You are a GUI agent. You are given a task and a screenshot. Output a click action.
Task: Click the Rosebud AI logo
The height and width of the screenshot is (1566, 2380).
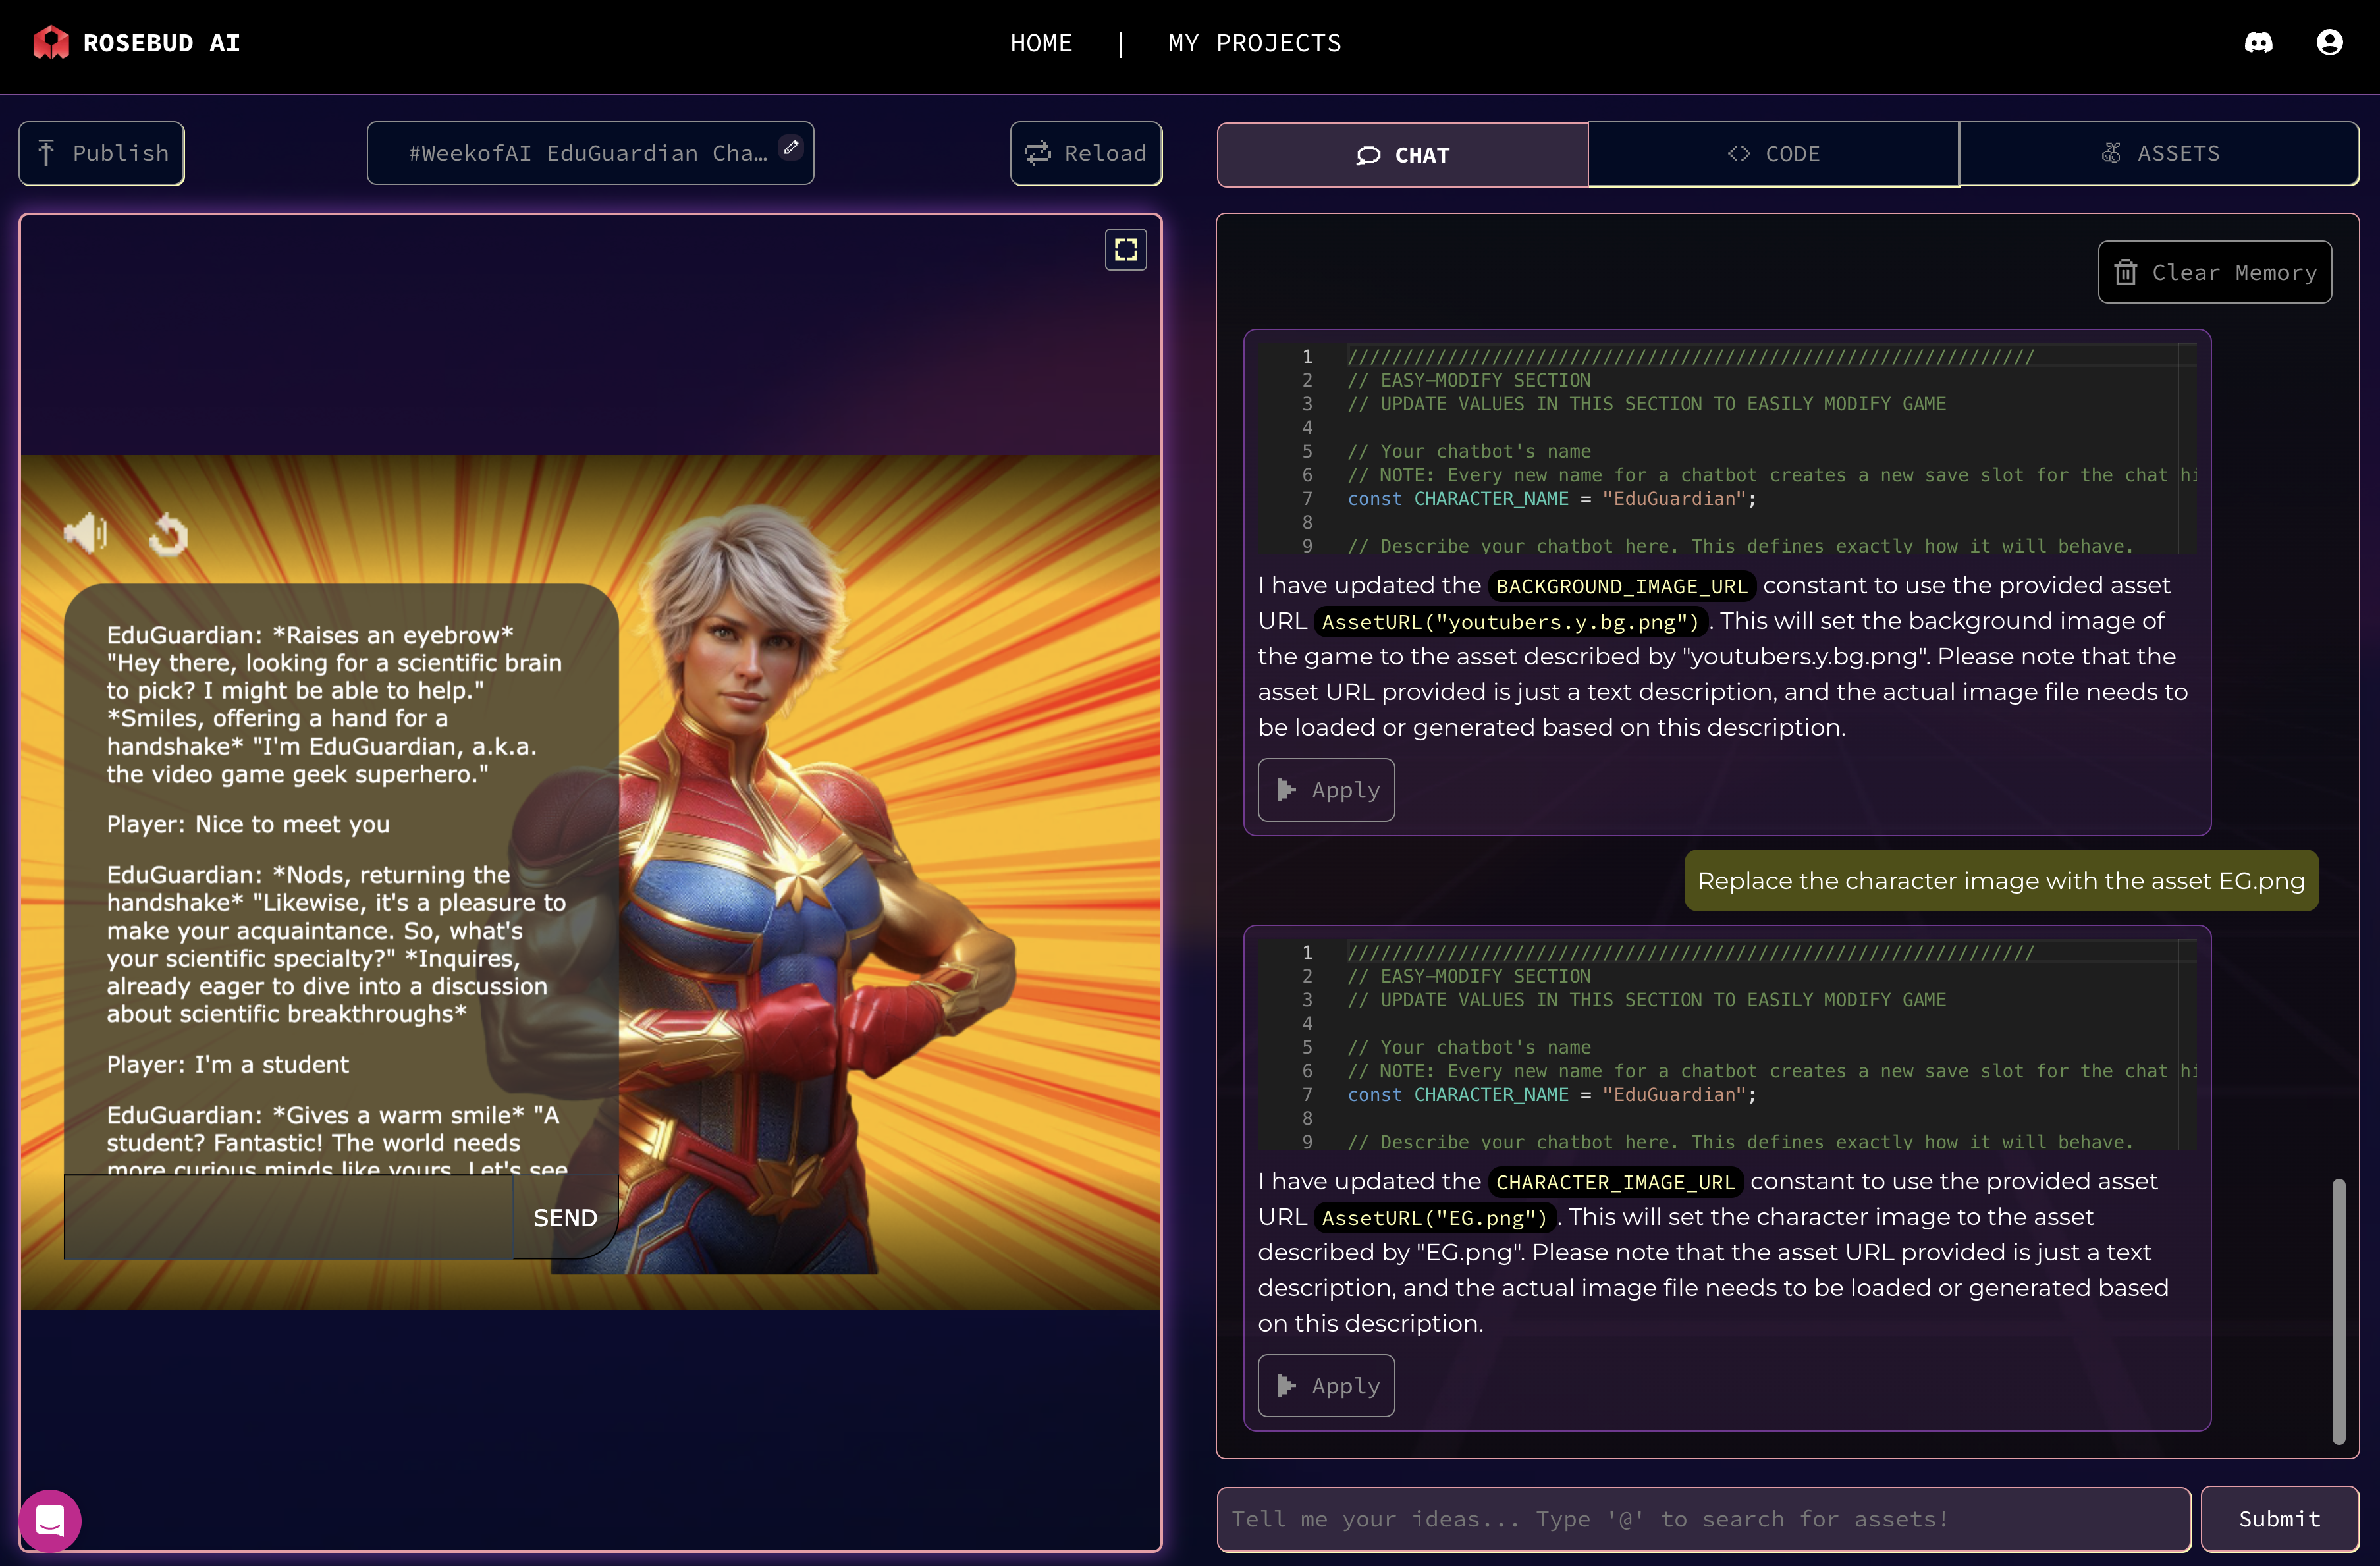click(137, 43)
